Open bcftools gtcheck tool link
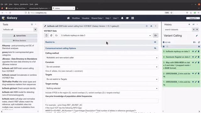The image size is (201, 113). coord(19,88)
